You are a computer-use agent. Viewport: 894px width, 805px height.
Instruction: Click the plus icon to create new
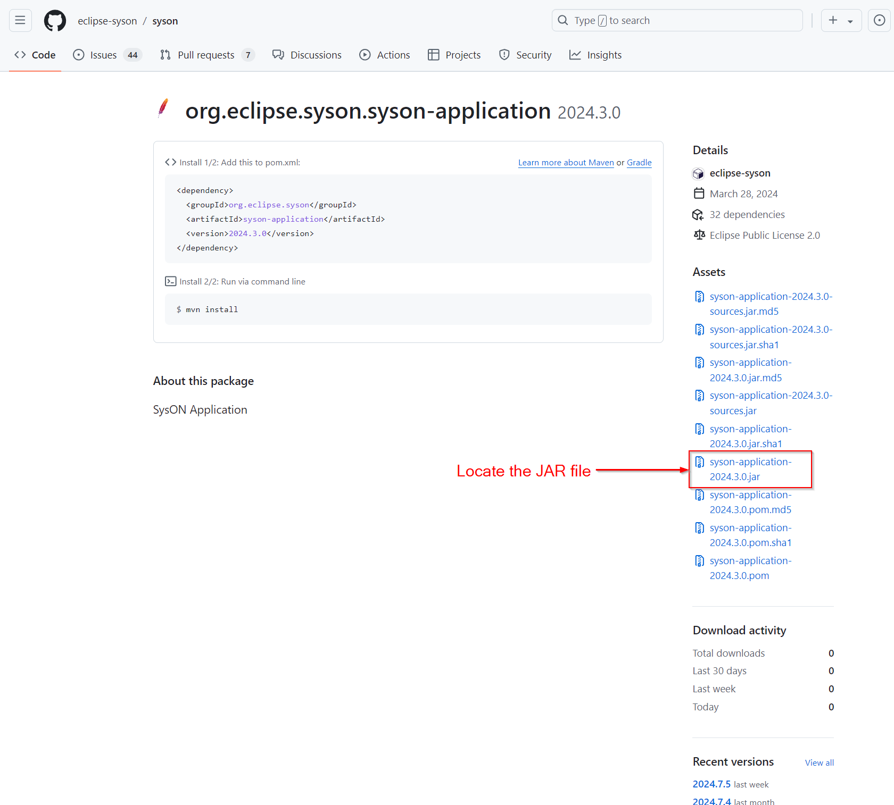point(832,20)
